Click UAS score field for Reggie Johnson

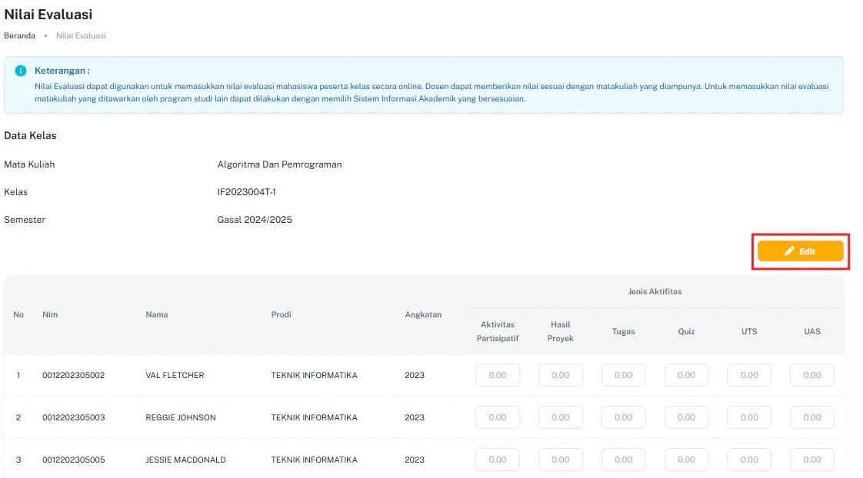point(812,417)
